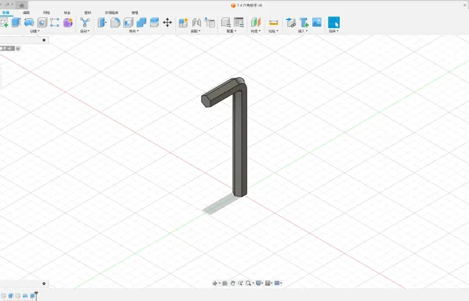Click the Measure ruler icon

pos(273,22)
